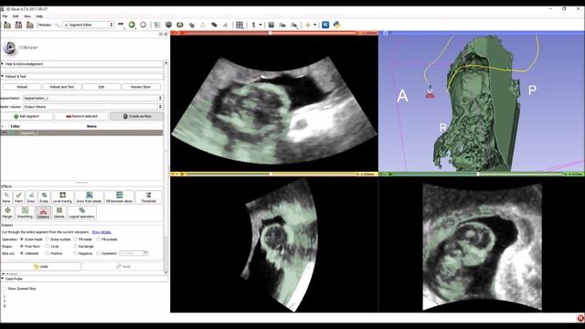Toggle the Create surface button
Screen dimensions: 585x329
tap(136, 116)
